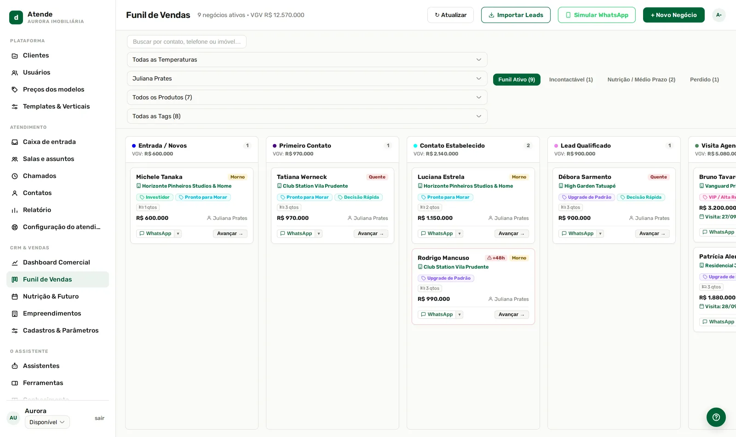The image size is (736, 437).
Task: Go to Templates & Verticais
Action: [x=57, y=106]
